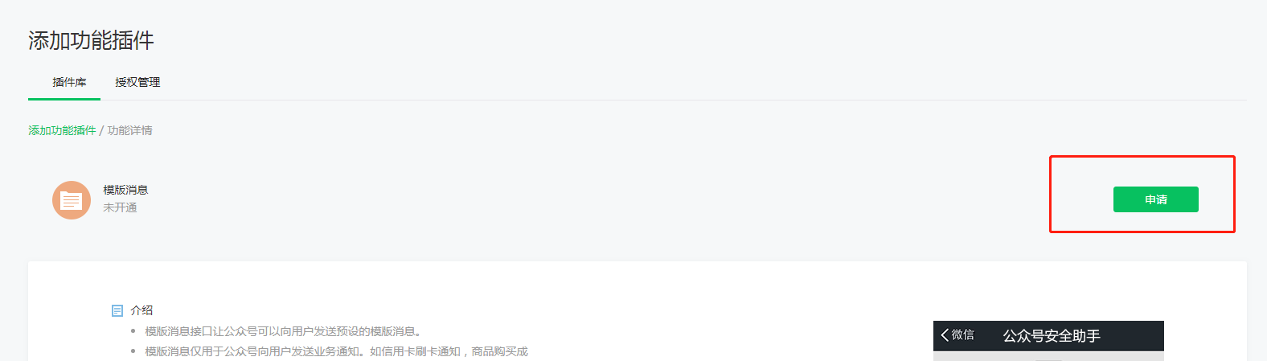
Task: Click the bullet dot before second description
Action: click(133, 351)
